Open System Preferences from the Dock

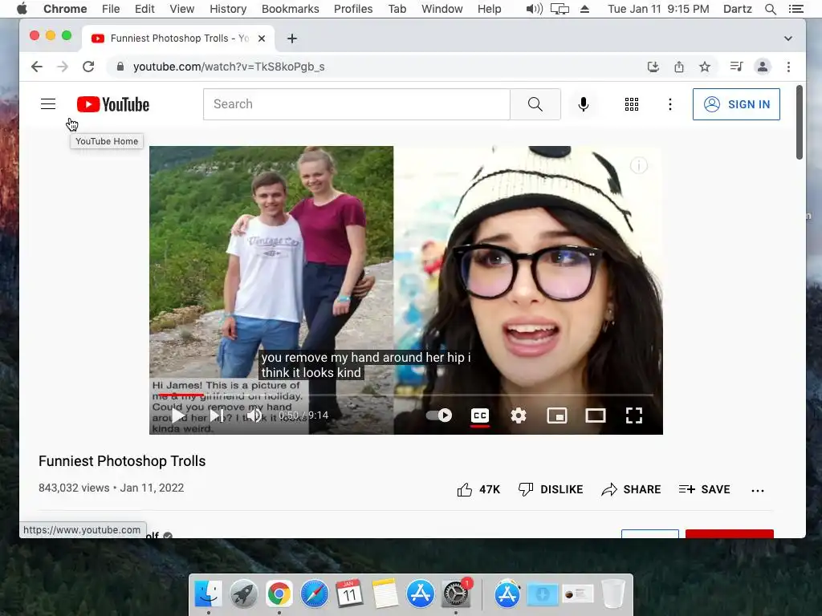[456, 594]
